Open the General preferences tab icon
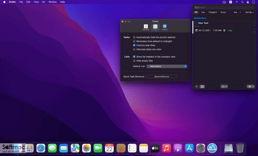This screenshot has height=156, width=258. pos(146,27)
